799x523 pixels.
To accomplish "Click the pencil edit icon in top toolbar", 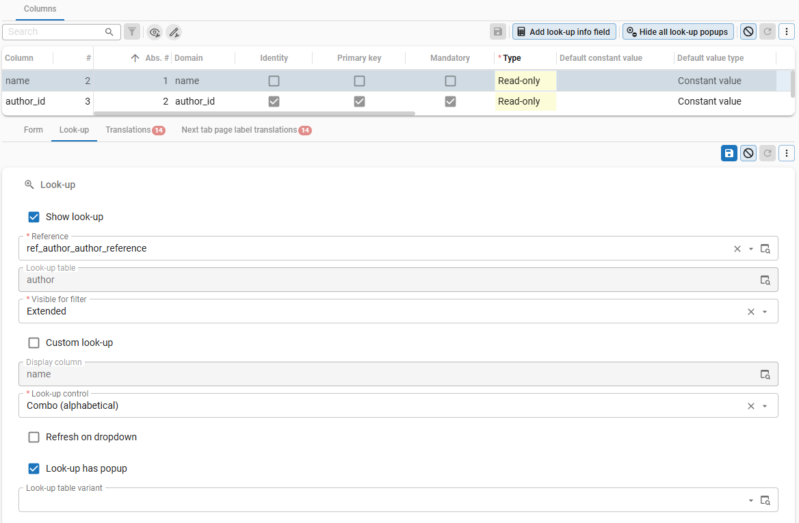I will click(174, 32).
